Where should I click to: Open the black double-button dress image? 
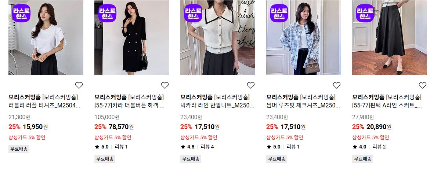click(131, 38)
